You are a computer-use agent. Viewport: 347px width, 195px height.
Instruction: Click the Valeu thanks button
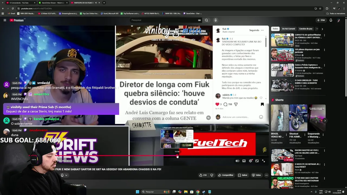pyautogui.click(x=256, y=175)
